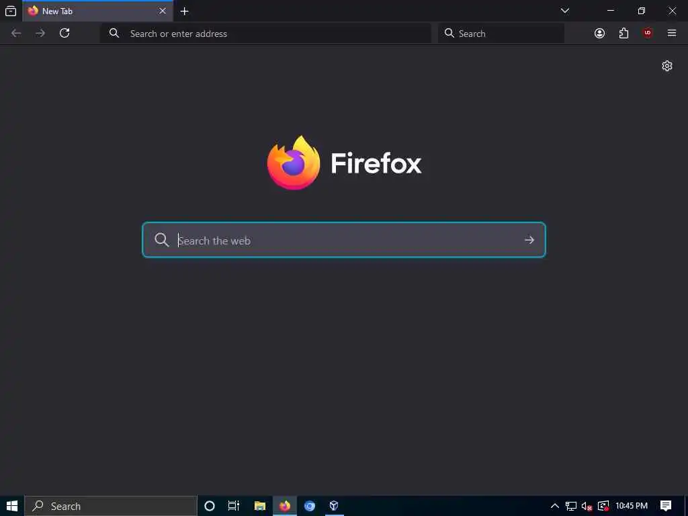Open Firefox View from the tab bar

[11, 11]
